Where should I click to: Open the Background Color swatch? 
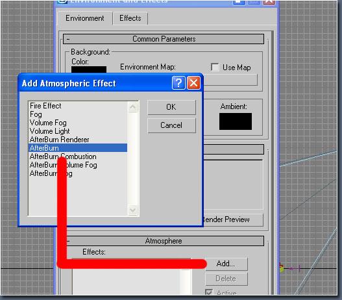tap(89, 69)
